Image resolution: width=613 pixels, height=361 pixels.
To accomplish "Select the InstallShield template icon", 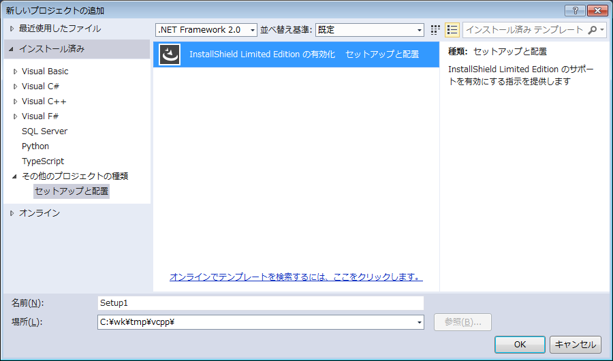I will point(170,54).
